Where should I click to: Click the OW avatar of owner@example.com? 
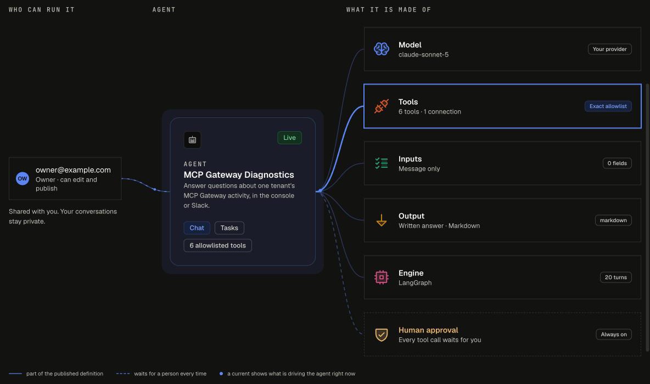(23, 178)
